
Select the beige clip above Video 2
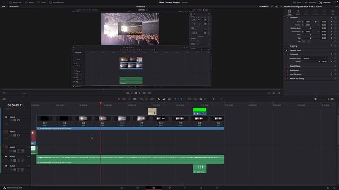152,111
